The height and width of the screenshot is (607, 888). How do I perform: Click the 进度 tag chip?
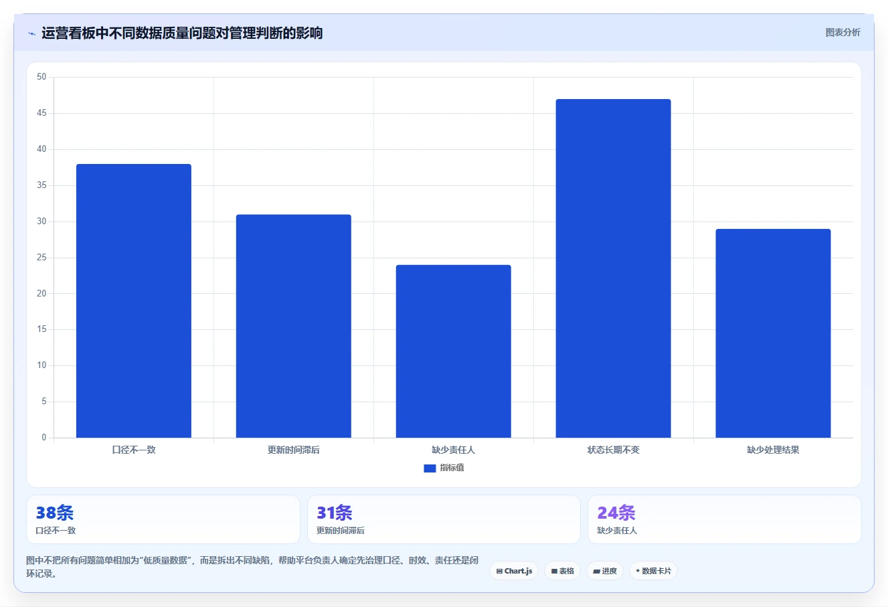(x=605, y=571)
